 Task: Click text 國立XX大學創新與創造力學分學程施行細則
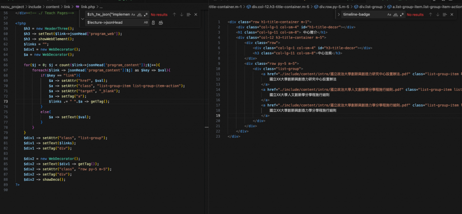(x=303, y=111)
